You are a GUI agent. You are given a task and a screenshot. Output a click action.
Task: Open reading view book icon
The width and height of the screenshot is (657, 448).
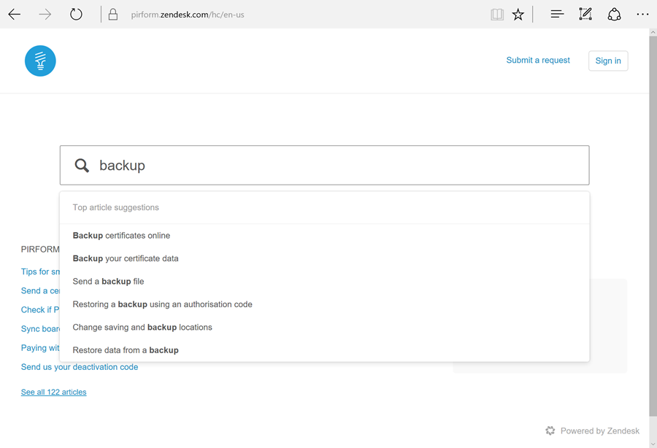497,15
